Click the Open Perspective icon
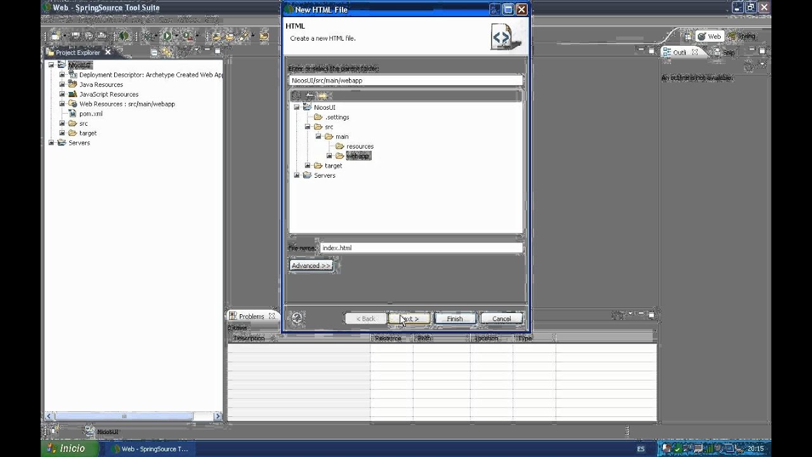The image size is (812, 457). pyautogui.click(x=688, y=36)
